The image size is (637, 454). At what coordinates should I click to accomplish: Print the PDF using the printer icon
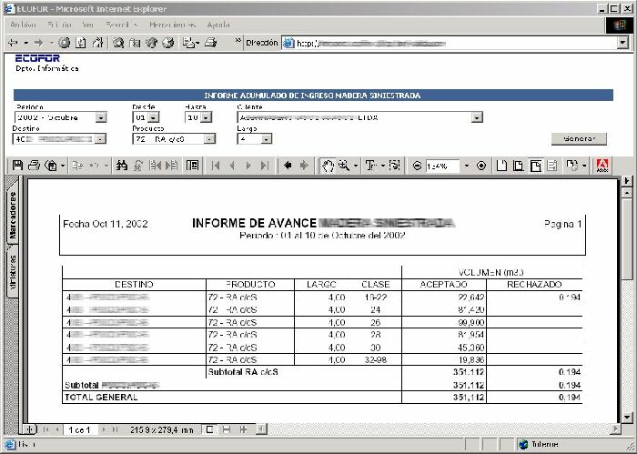coord(34,166)
